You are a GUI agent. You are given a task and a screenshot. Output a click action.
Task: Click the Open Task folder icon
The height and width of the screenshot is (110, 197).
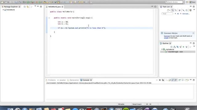47,2
